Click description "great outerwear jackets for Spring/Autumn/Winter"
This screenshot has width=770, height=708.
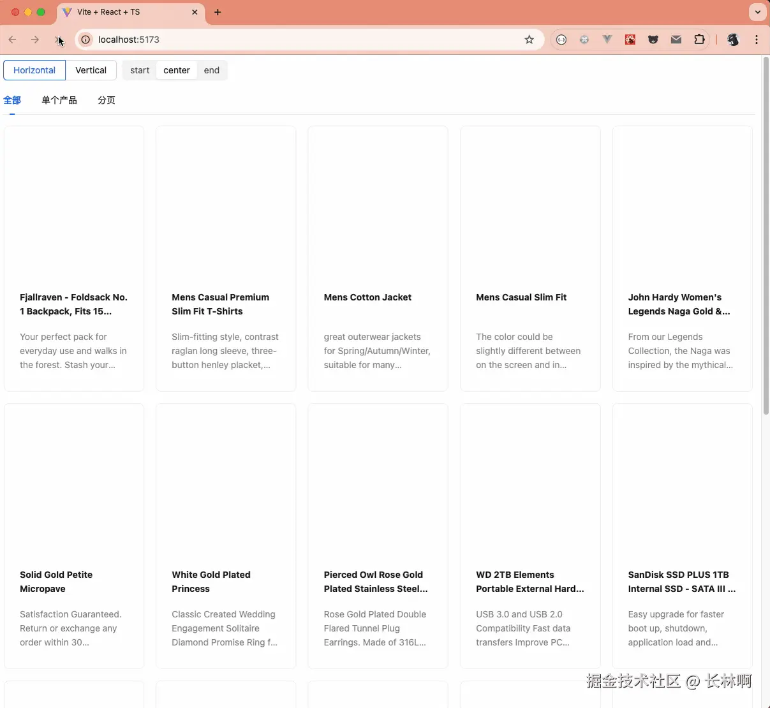377,351
